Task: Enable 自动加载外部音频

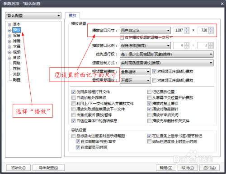Action: (x=73, y=98)
